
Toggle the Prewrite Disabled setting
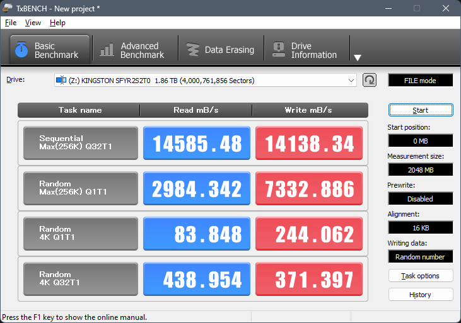(420, 198)
